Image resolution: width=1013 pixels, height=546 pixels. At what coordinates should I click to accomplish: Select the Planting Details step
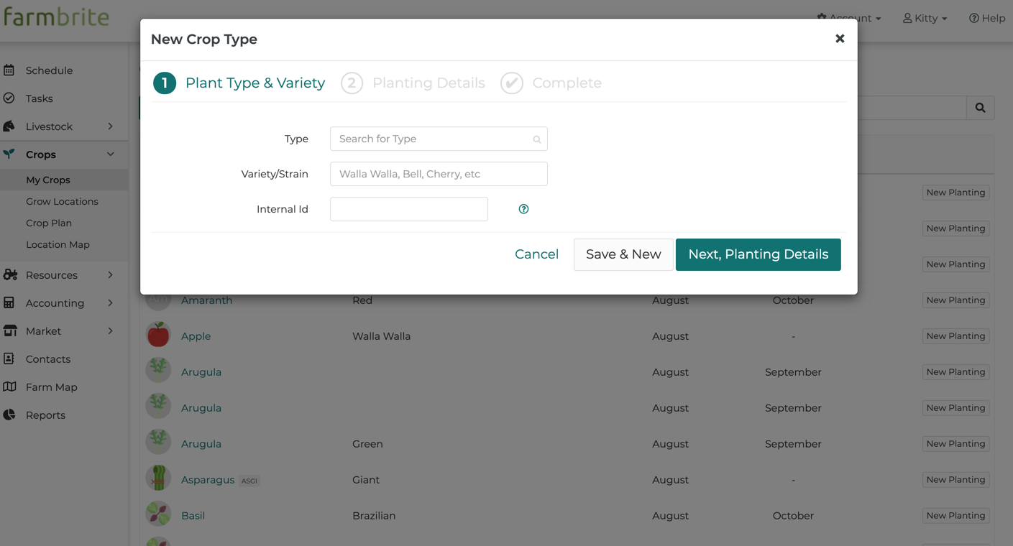(428, 83)
